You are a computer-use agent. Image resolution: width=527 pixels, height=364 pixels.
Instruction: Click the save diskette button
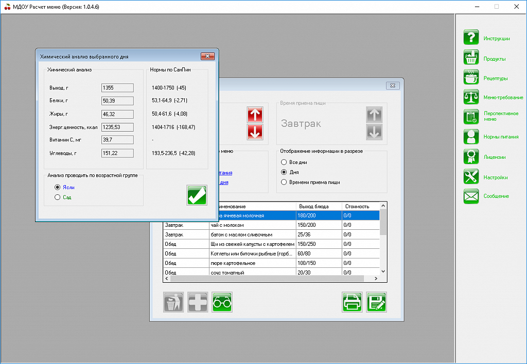[x=376, y=302]
